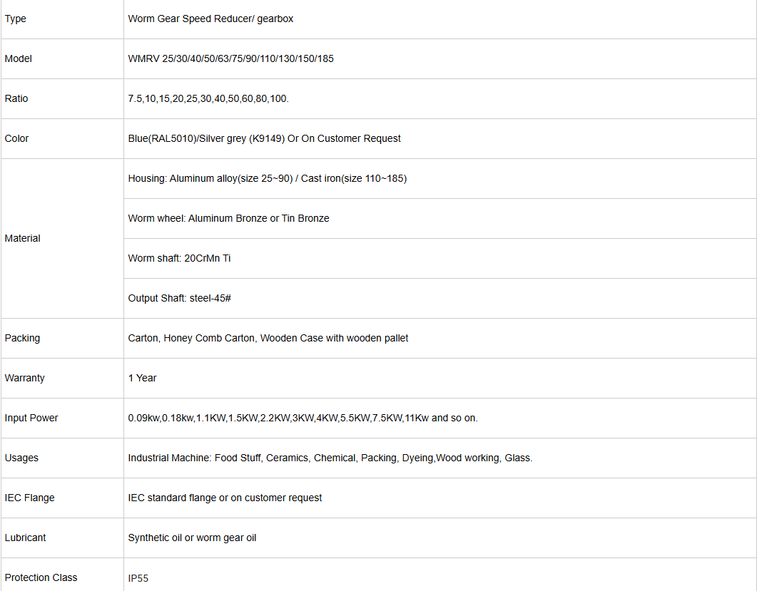Viewport: 757px width, 591px height.
Task: Click the "IP55" protection class value
Action: pyautogui.click(x=138, y=578)
